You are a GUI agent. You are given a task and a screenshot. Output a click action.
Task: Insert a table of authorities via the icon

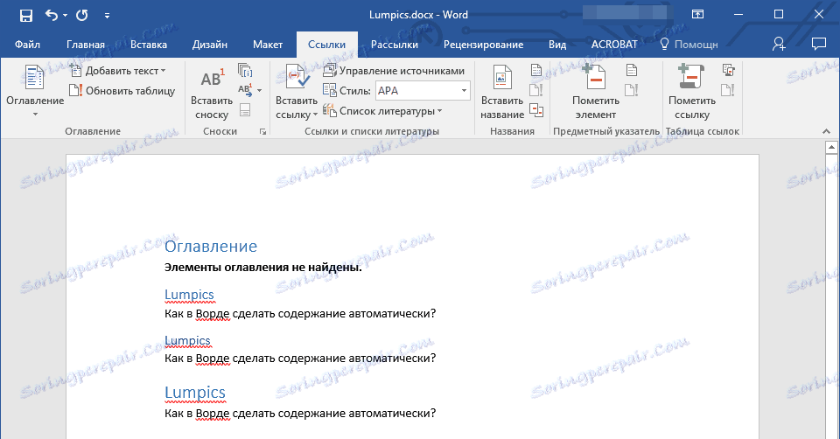coord(728,70)
